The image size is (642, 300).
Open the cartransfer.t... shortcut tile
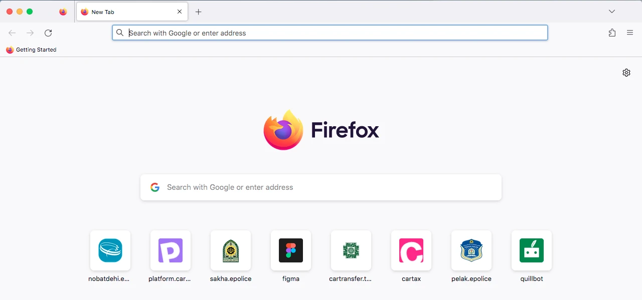pos(351,250)
